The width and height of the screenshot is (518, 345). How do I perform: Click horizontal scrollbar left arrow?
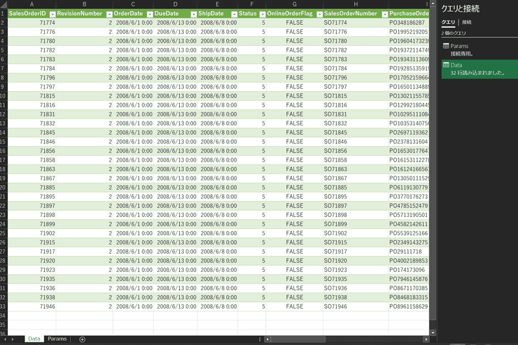tap(268, 339)
